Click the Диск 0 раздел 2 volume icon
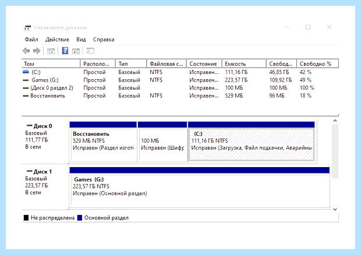This screenshot has width=361, height=255. [x=26, y=88]
